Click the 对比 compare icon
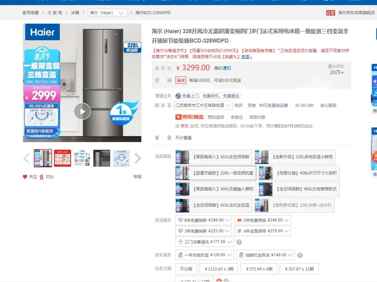377x282 pixels. pyautogui.click(x=41, y=177)
